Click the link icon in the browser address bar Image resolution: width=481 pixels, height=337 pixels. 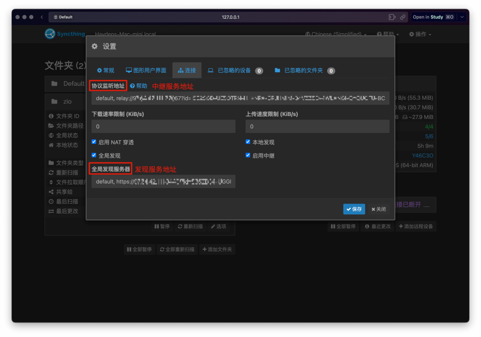tap(403, 17)
